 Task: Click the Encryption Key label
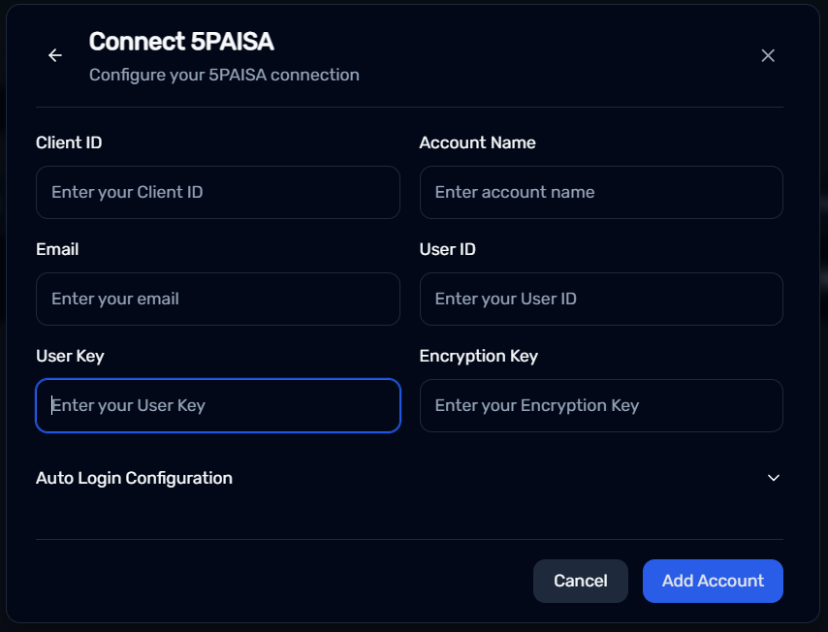click(x=478, y=356)
